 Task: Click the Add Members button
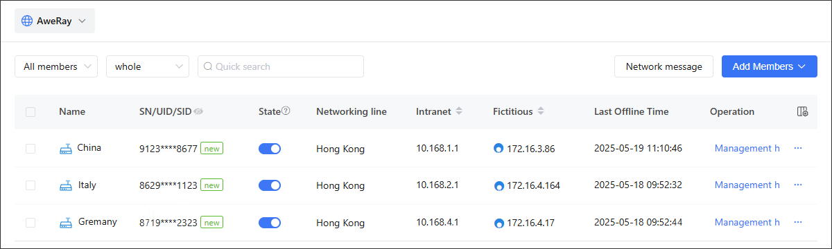click(x=770, y=66)
